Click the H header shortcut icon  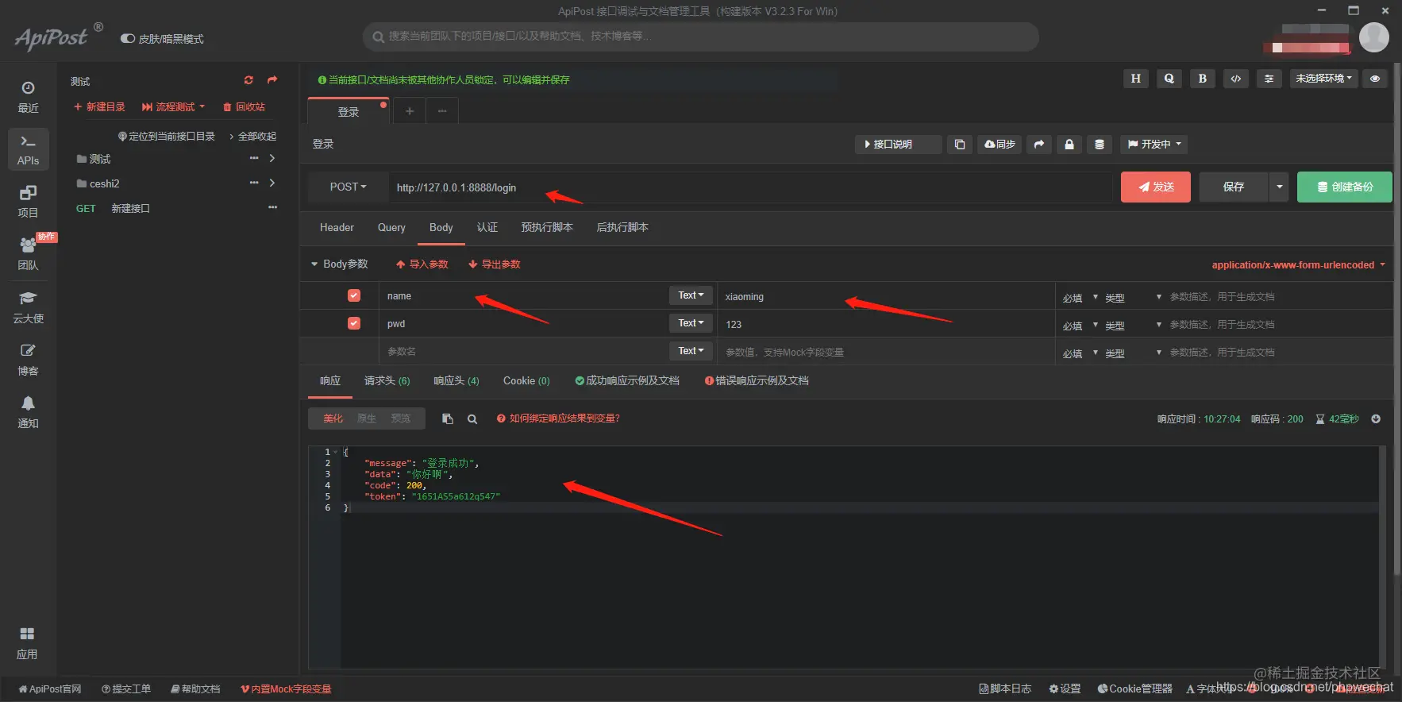coord(1136,79)
